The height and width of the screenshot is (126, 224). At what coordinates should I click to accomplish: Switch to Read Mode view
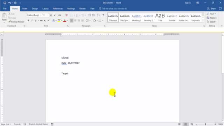(x=179, y=124)
